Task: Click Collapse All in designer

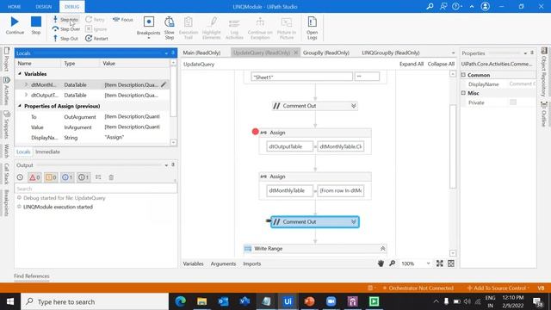Action: point(441,64)
